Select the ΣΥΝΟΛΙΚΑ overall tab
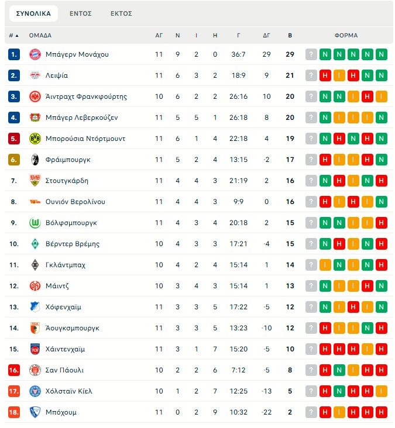This screenshot has width=395, height=428. point(33,13)
